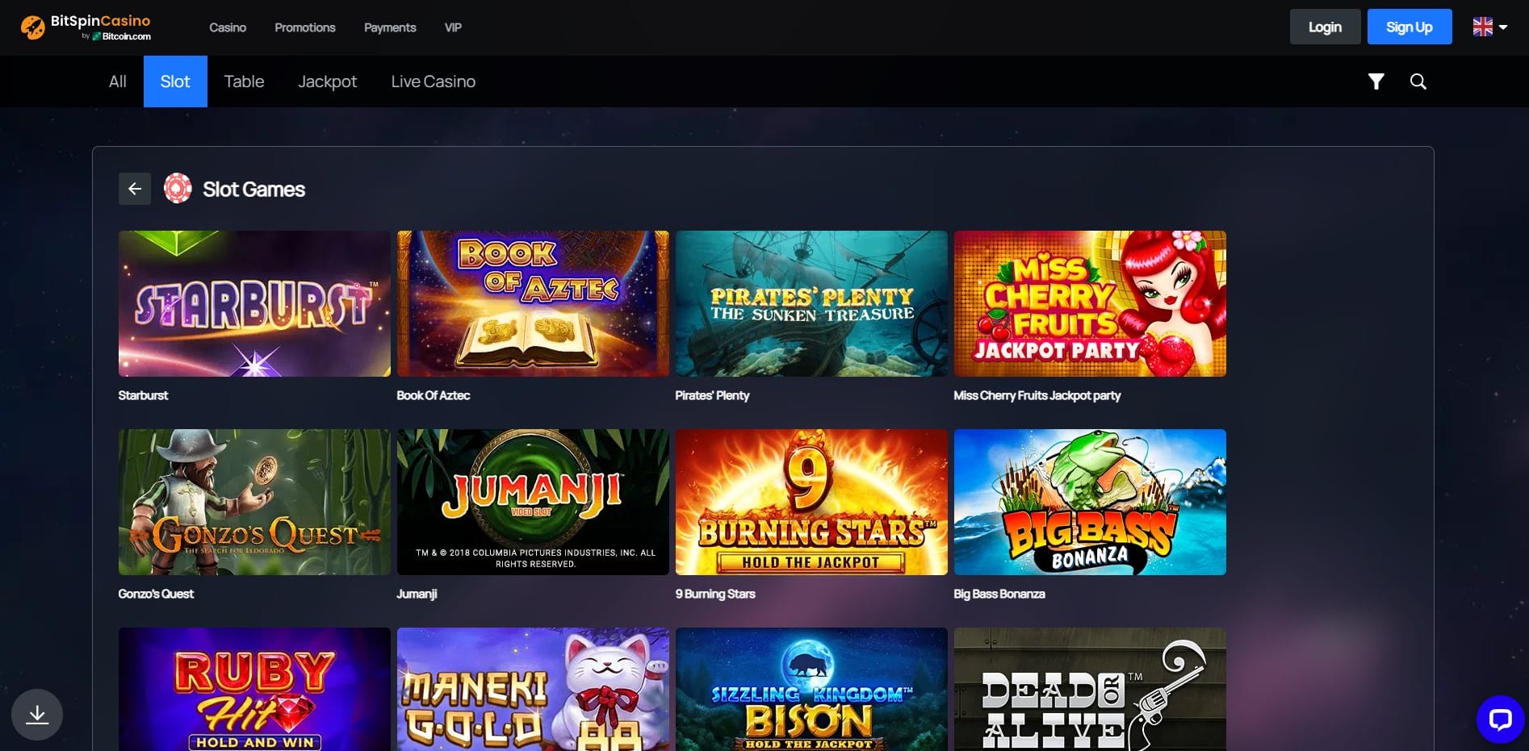The height and width of the screenshot is (751, 1529).
Task: Click the Big Bass Bonanza title link
Action: click(x=999, y=594)
